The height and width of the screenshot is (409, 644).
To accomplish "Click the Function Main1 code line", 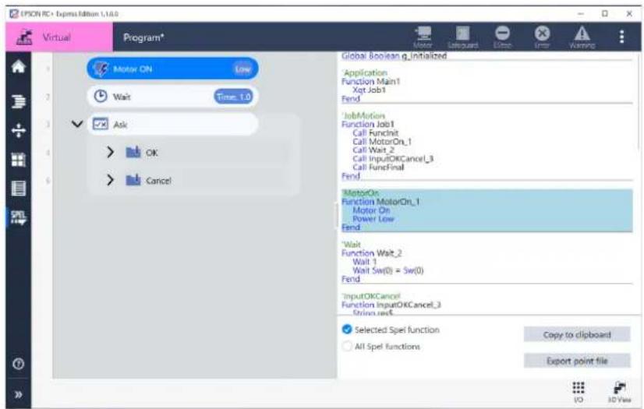I will click(371, 81).
